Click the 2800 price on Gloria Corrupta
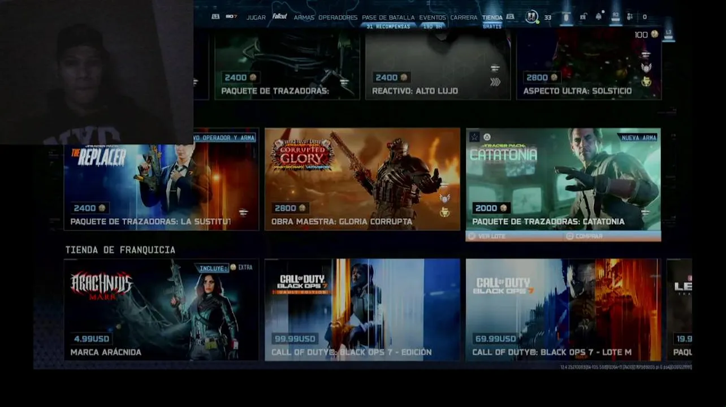 click(290, 208)
